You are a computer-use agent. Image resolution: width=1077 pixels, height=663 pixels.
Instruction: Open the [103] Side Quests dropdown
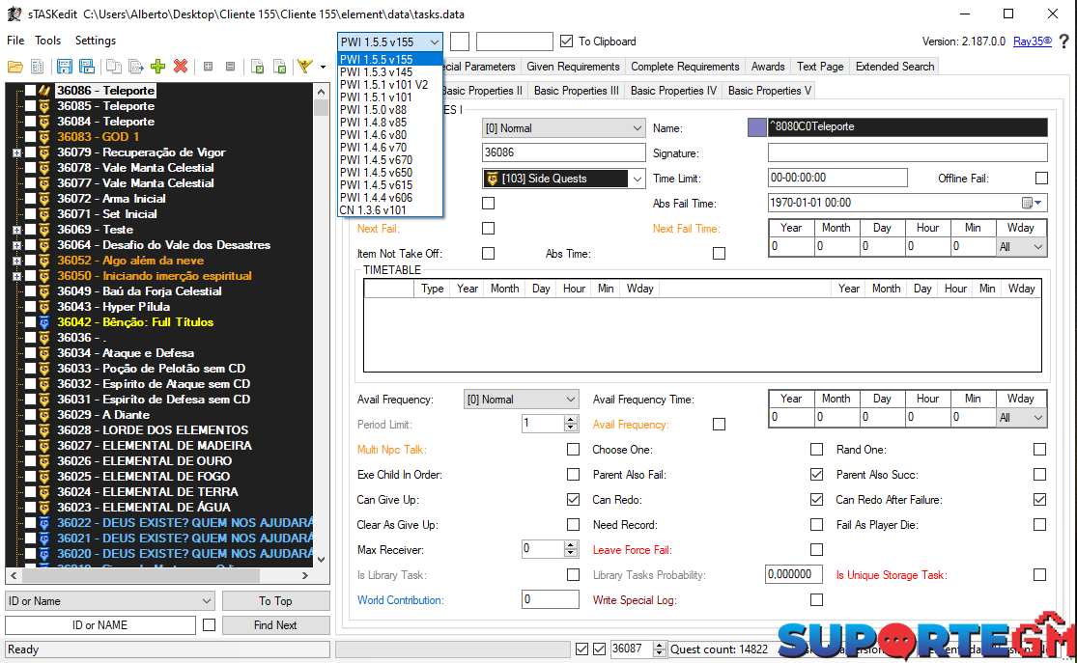(563, 179)
